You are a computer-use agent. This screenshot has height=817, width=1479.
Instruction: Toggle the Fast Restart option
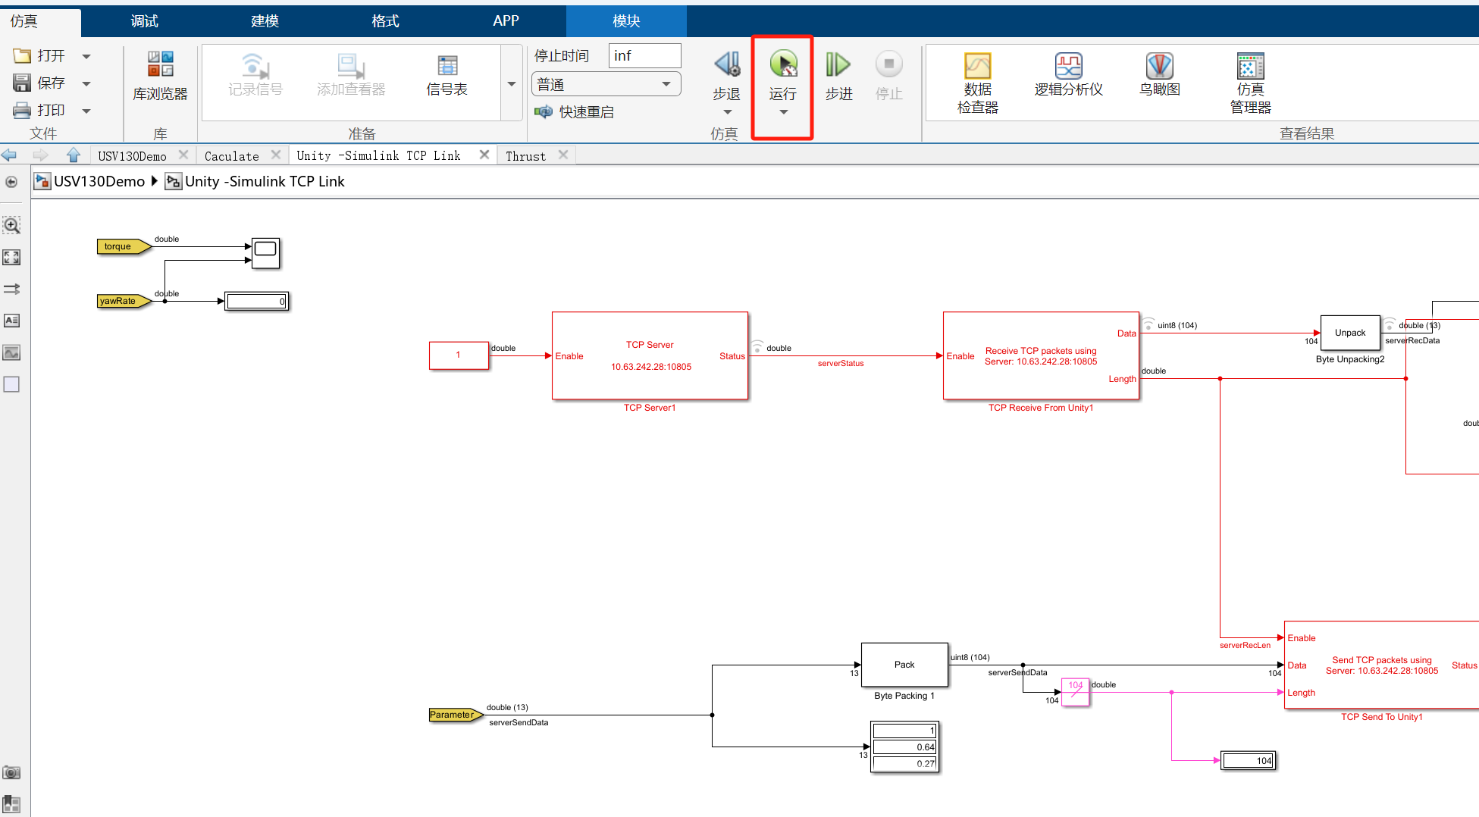point(575,112)
